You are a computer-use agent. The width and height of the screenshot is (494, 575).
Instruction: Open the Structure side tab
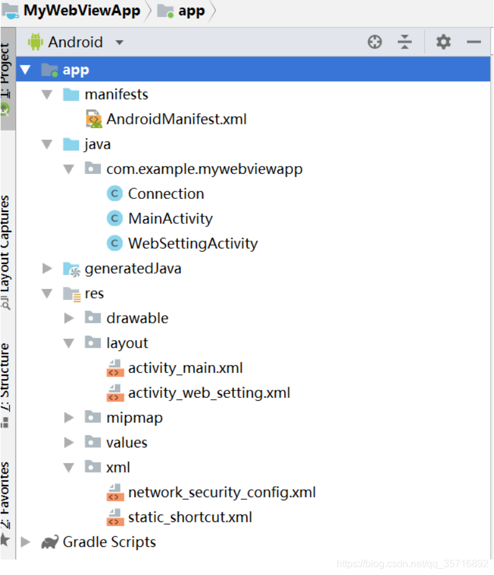(x=6, y=386)
